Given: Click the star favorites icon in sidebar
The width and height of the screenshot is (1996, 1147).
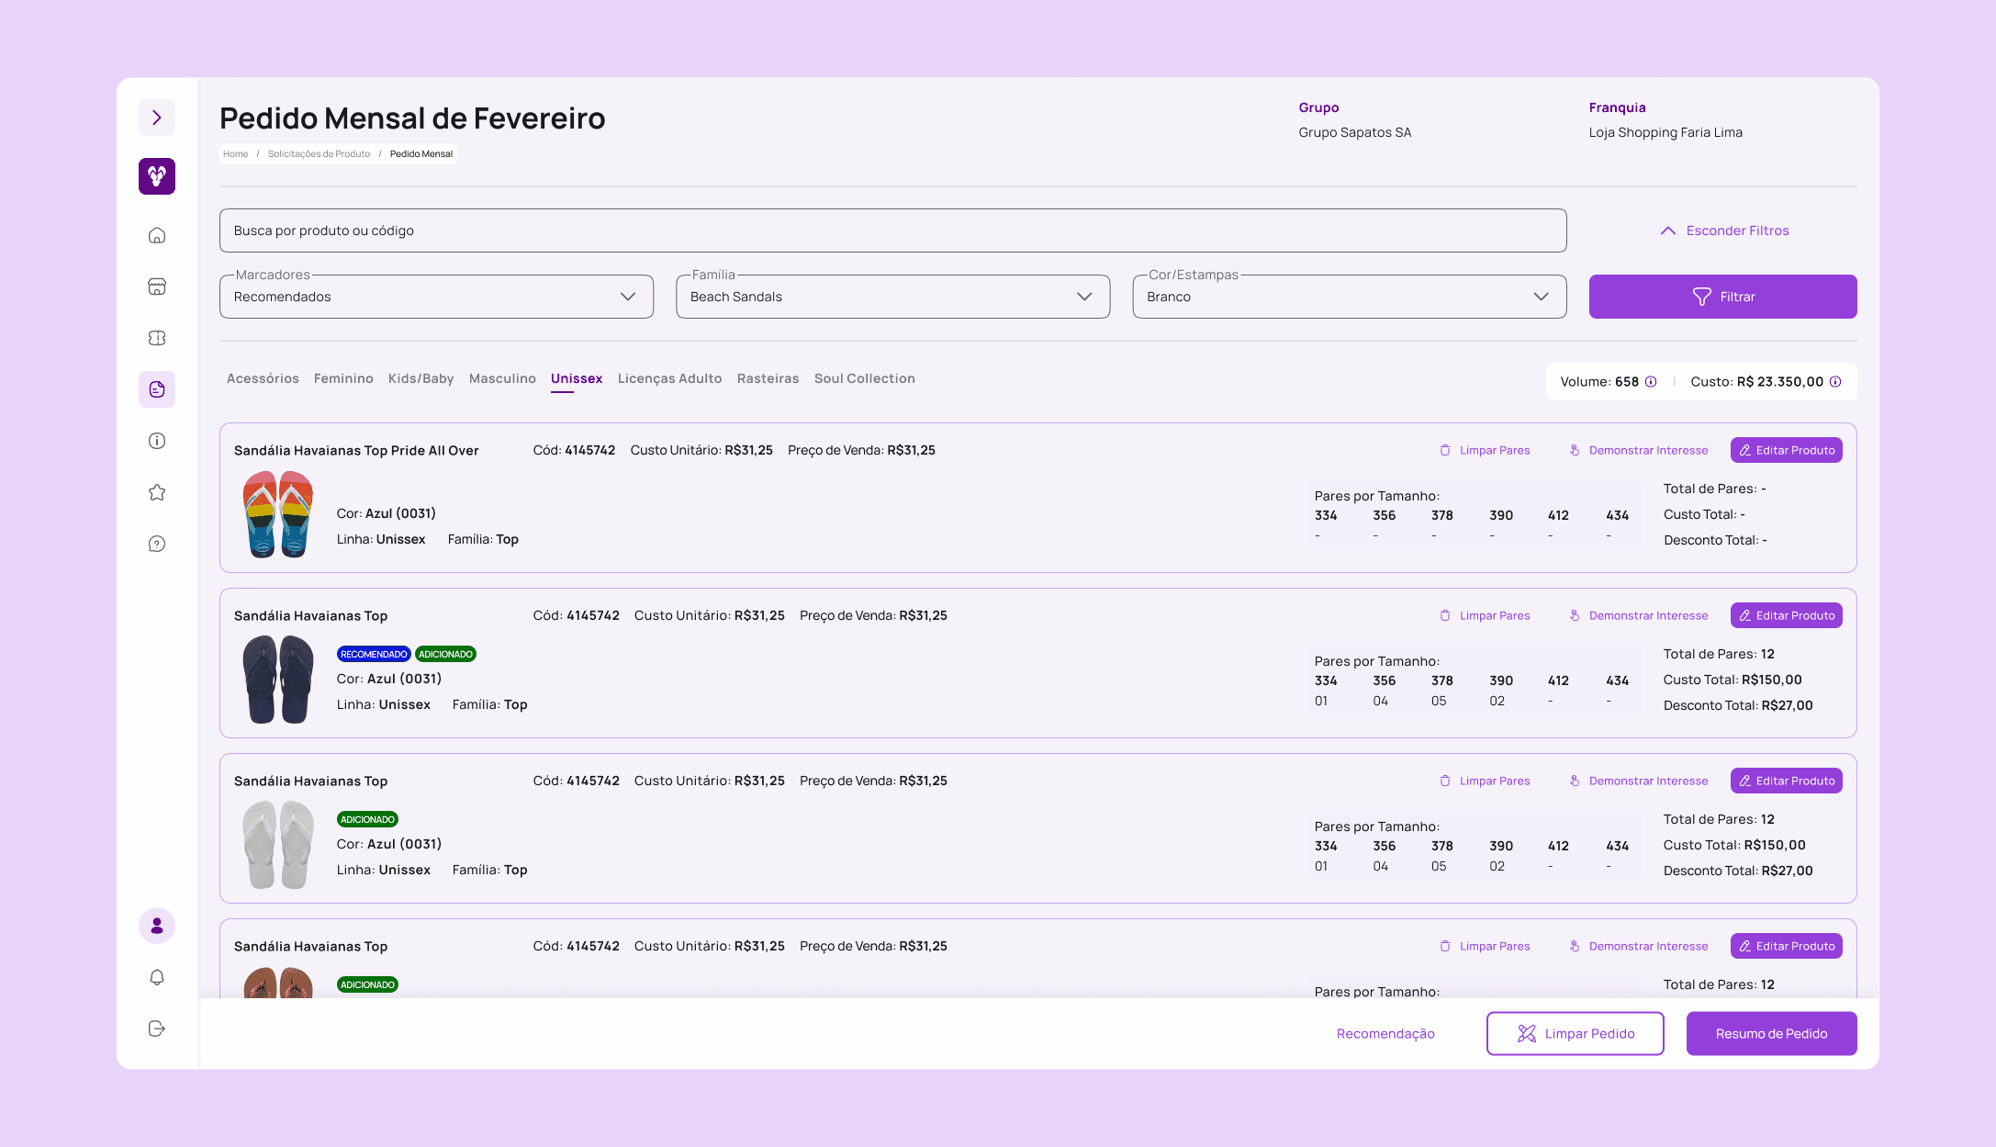Looking at the screenshot, I should 157,493.
